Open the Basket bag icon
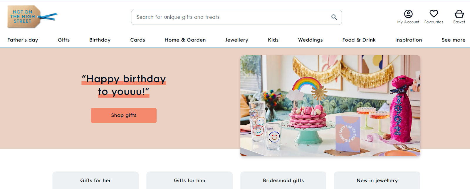The image size is (470, 189). click(x=459, y=13)
